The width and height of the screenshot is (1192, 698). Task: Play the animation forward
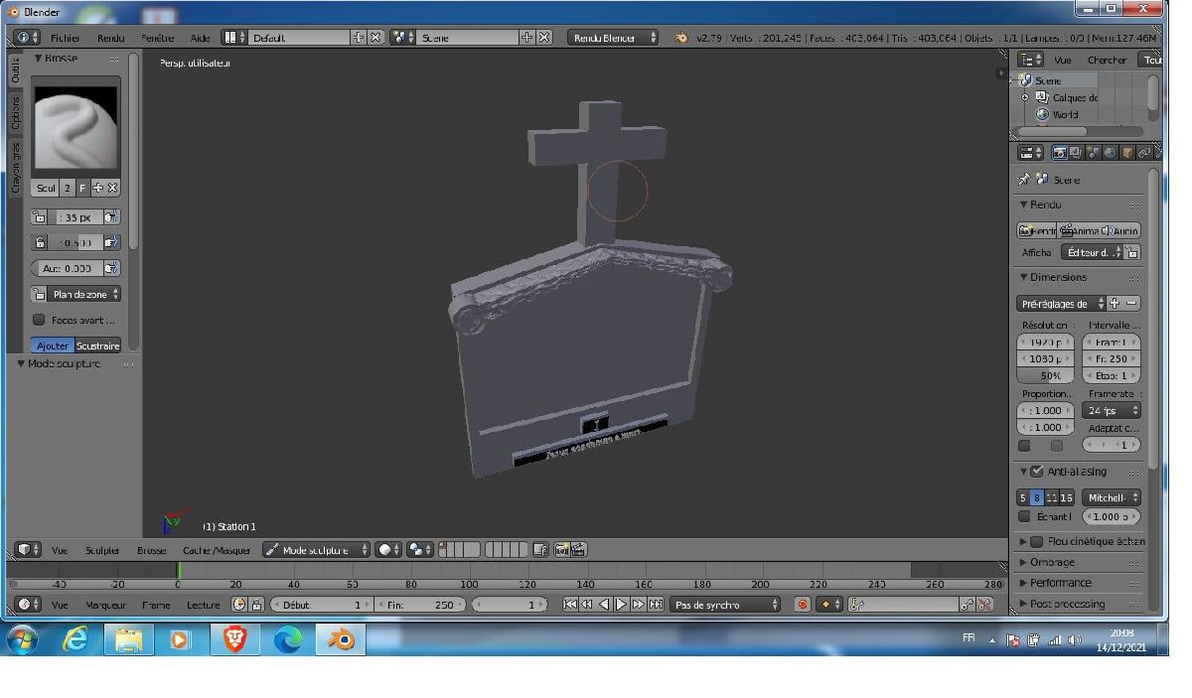(621, 604)
